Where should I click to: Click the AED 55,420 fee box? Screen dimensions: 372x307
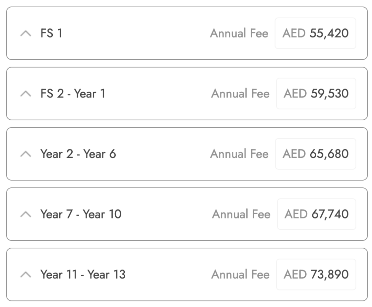tap(315, 33)
